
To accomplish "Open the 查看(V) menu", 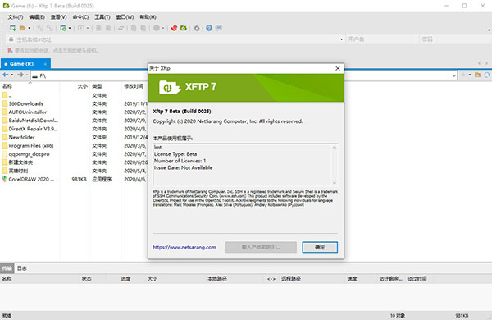I will [x=59, y=17].
